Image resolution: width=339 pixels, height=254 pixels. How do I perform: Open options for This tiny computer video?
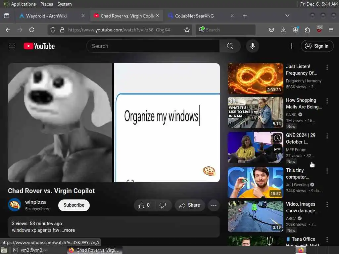click(x=327, y=171)
